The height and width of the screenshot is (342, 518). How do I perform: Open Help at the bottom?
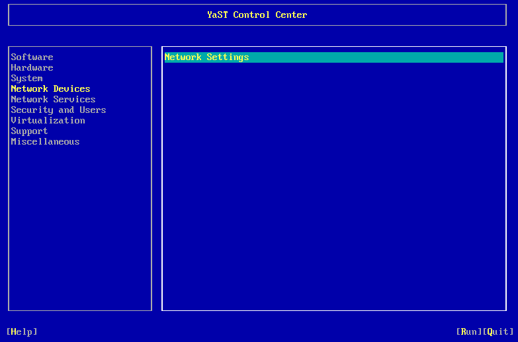pyautogui.click(x=22, y=331)
